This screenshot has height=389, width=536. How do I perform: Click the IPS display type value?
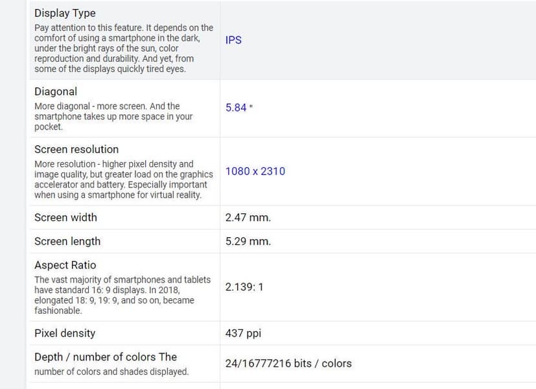[233, 40]
